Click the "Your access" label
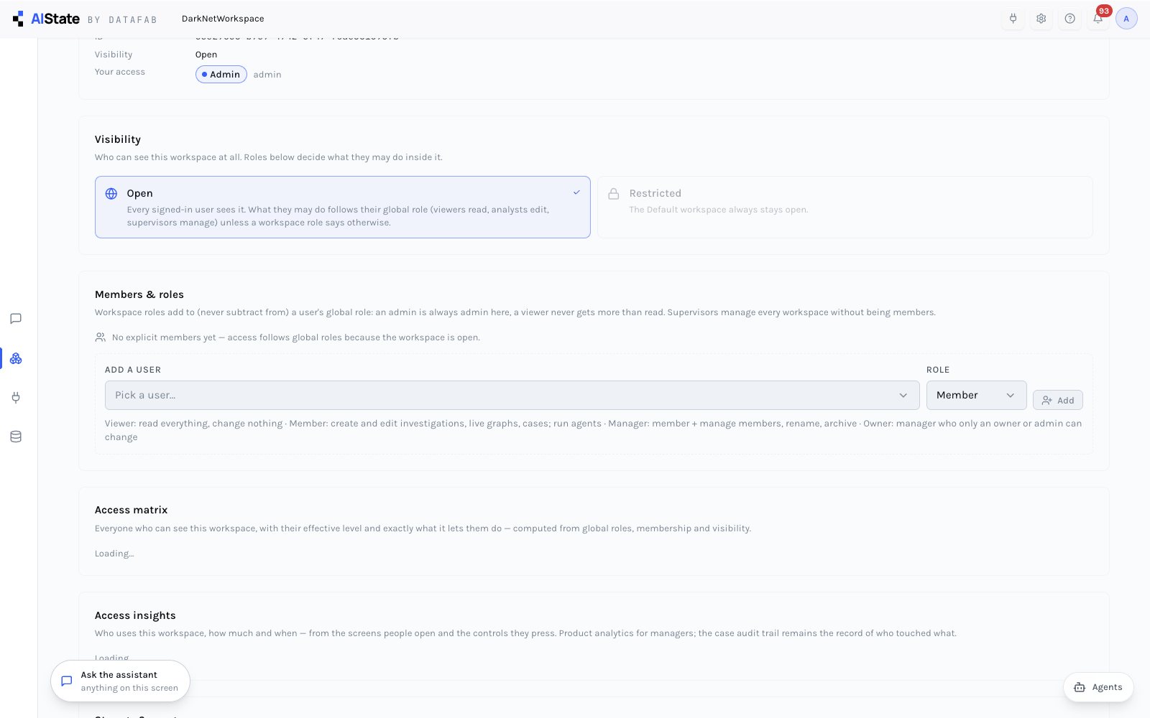Screen dimensions: 1150x718 (120, 72)
